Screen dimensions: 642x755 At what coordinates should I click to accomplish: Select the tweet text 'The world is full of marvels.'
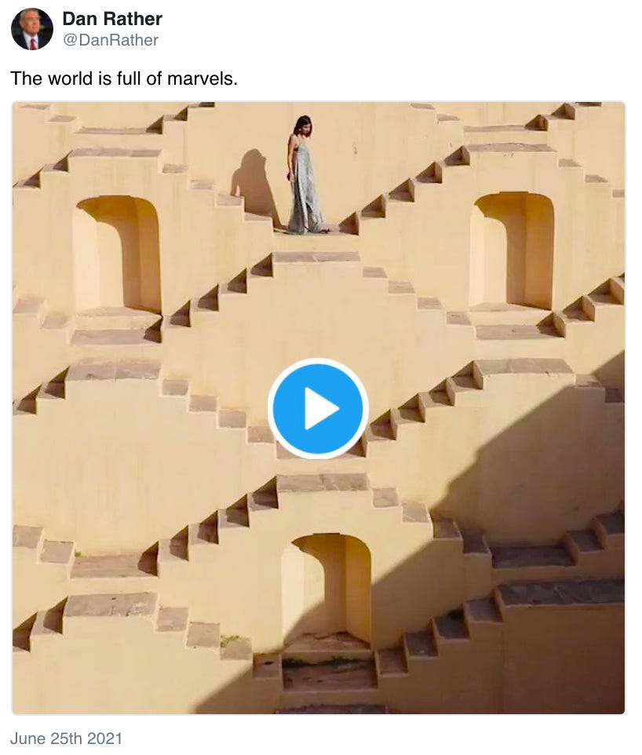[124, 78]
